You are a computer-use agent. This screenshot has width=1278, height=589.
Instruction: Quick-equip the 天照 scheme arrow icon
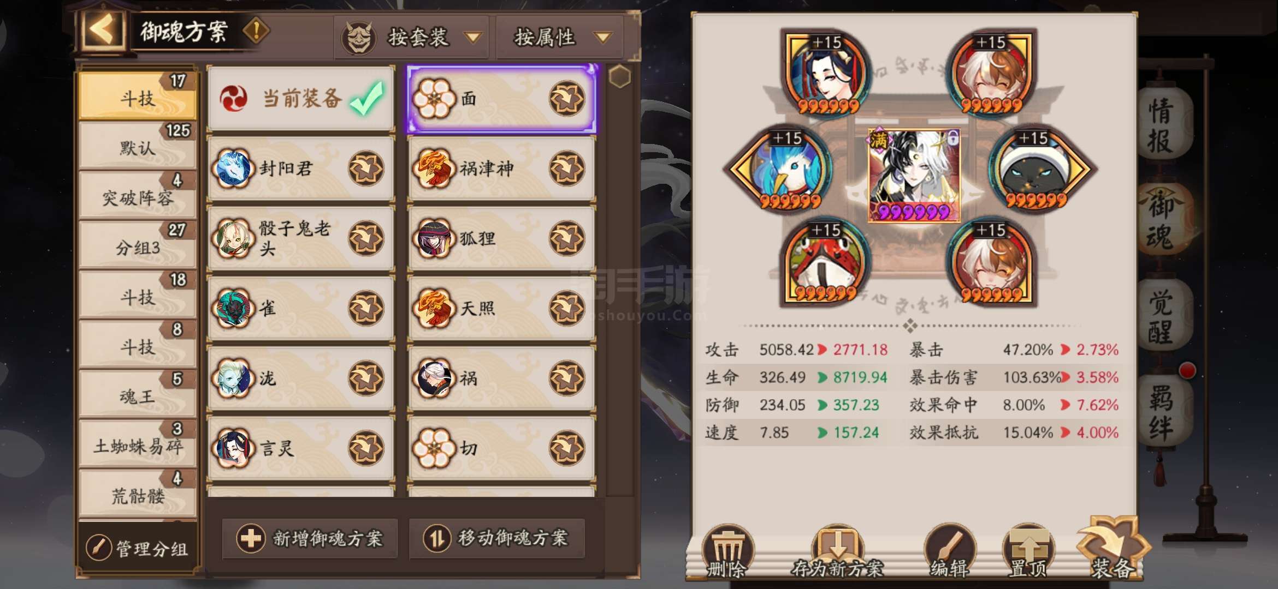click(566, 309)
